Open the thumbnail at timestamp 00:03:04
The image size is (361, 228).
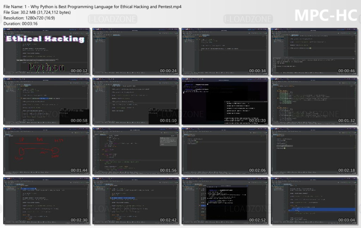[314, 201]
